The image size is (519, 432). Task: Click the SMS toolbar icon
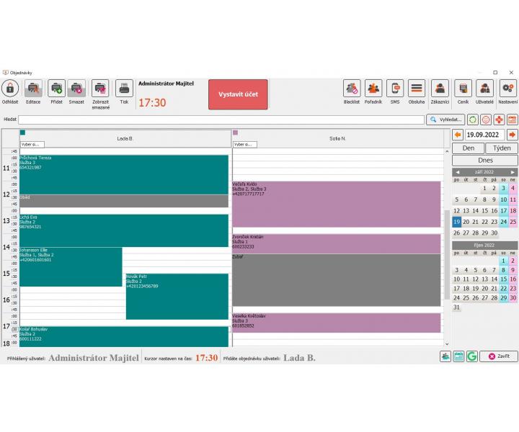click(x=395, y=89)
